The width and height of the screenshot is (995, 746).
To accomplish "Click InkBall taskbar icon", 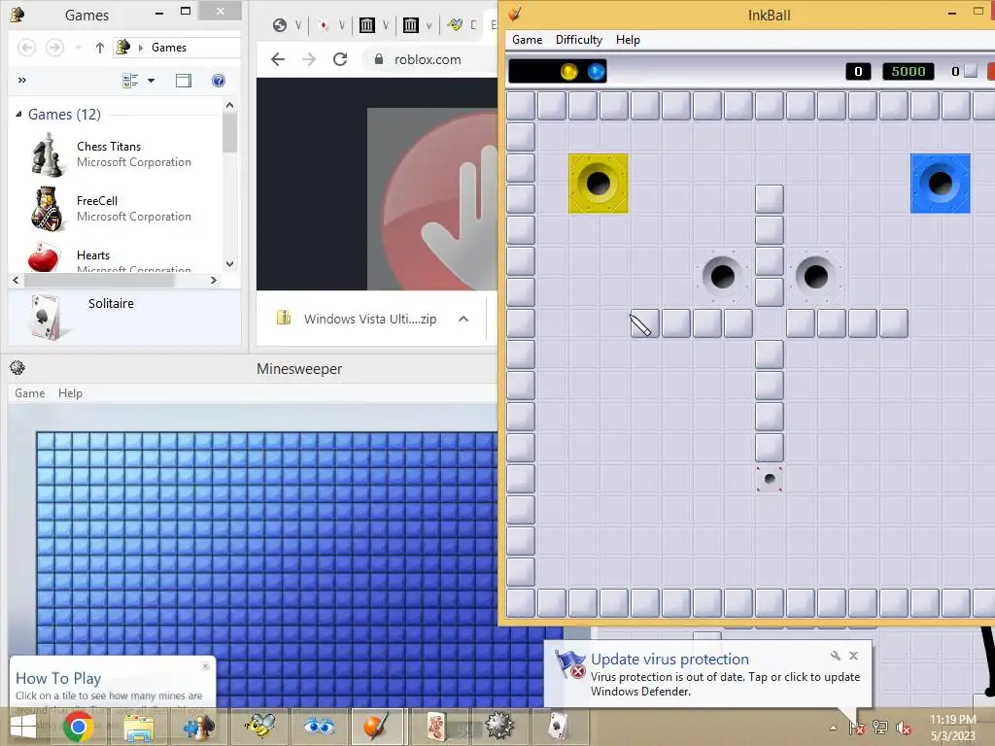I will [x=377, y=727].
